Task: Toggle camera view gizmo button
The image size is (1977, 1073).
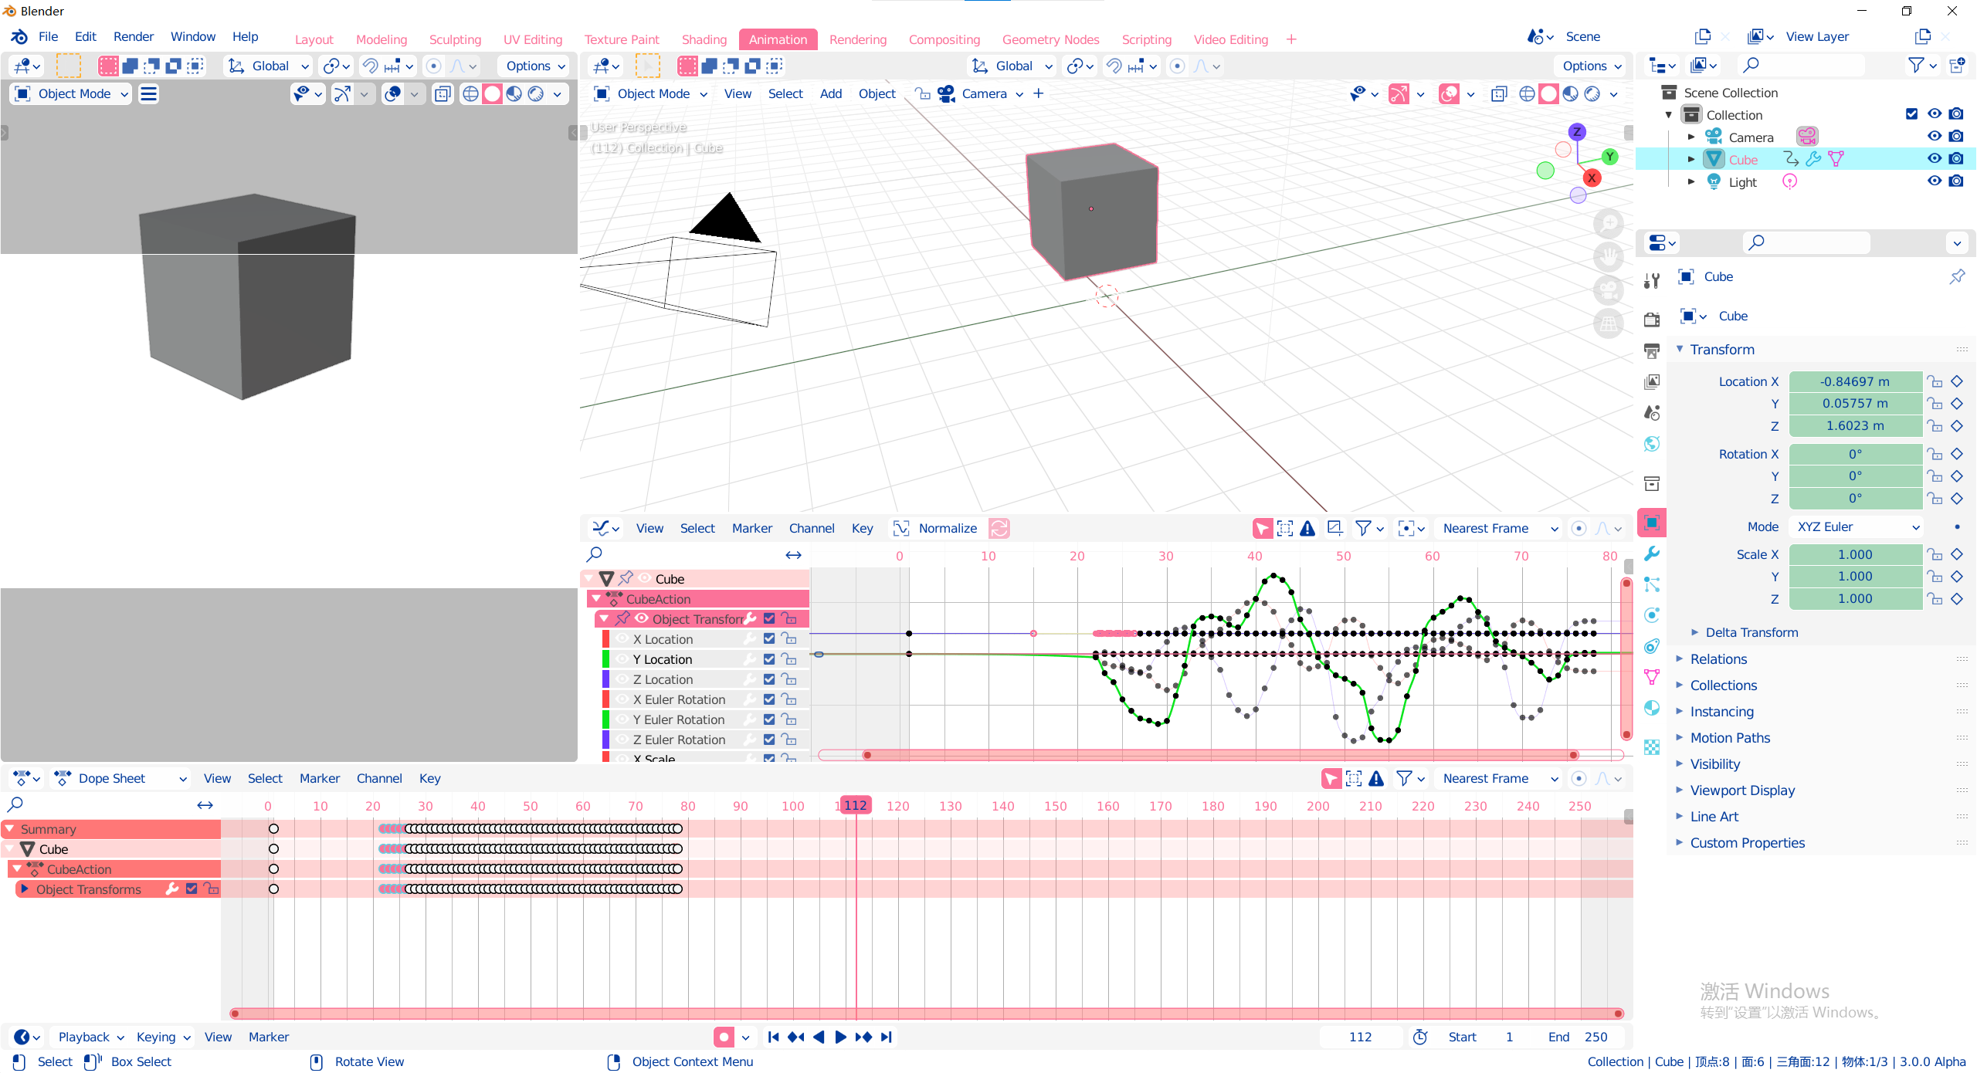Action: [1608, 291]
